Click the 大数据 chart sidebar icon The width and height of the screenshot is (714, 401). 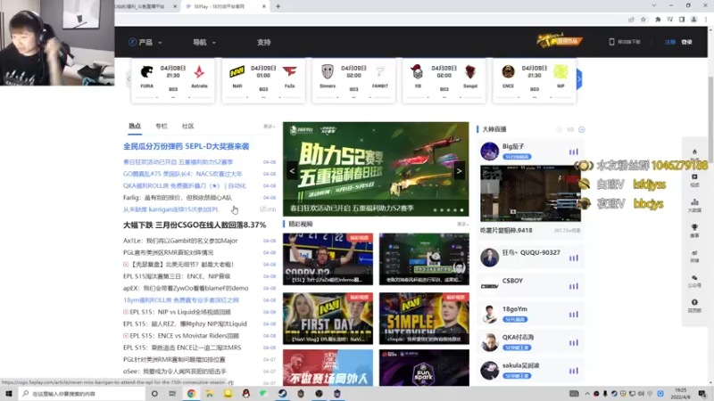(x=694, y=205)
